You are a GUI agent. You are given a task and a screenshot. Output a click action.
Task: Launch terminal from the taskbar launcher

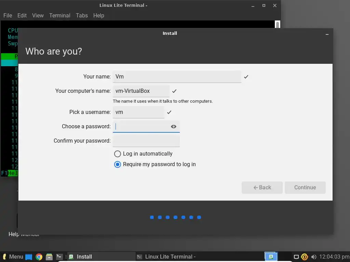coord(59,257)
